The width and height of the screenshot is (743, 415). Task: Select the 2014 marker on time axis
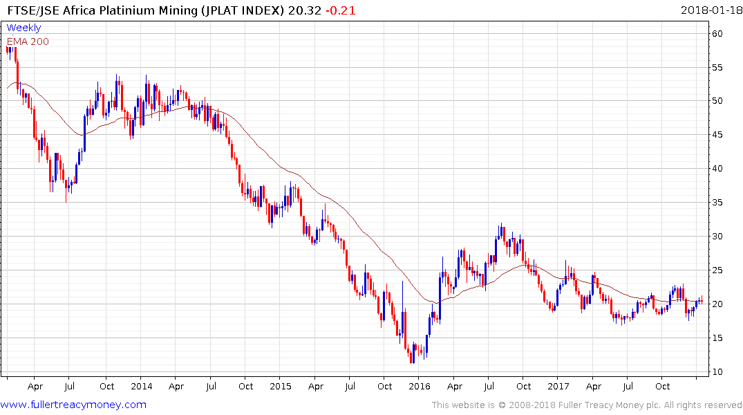click(140, 386)
